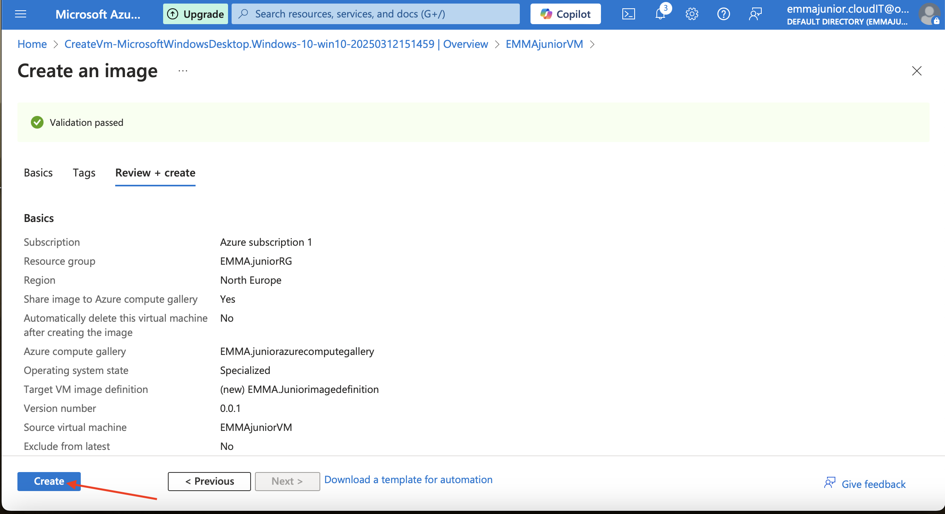945x514 pixels.
Task: Open Cloud Shell terminal icon
Action: pyautogui.click(x=628, y=14)
